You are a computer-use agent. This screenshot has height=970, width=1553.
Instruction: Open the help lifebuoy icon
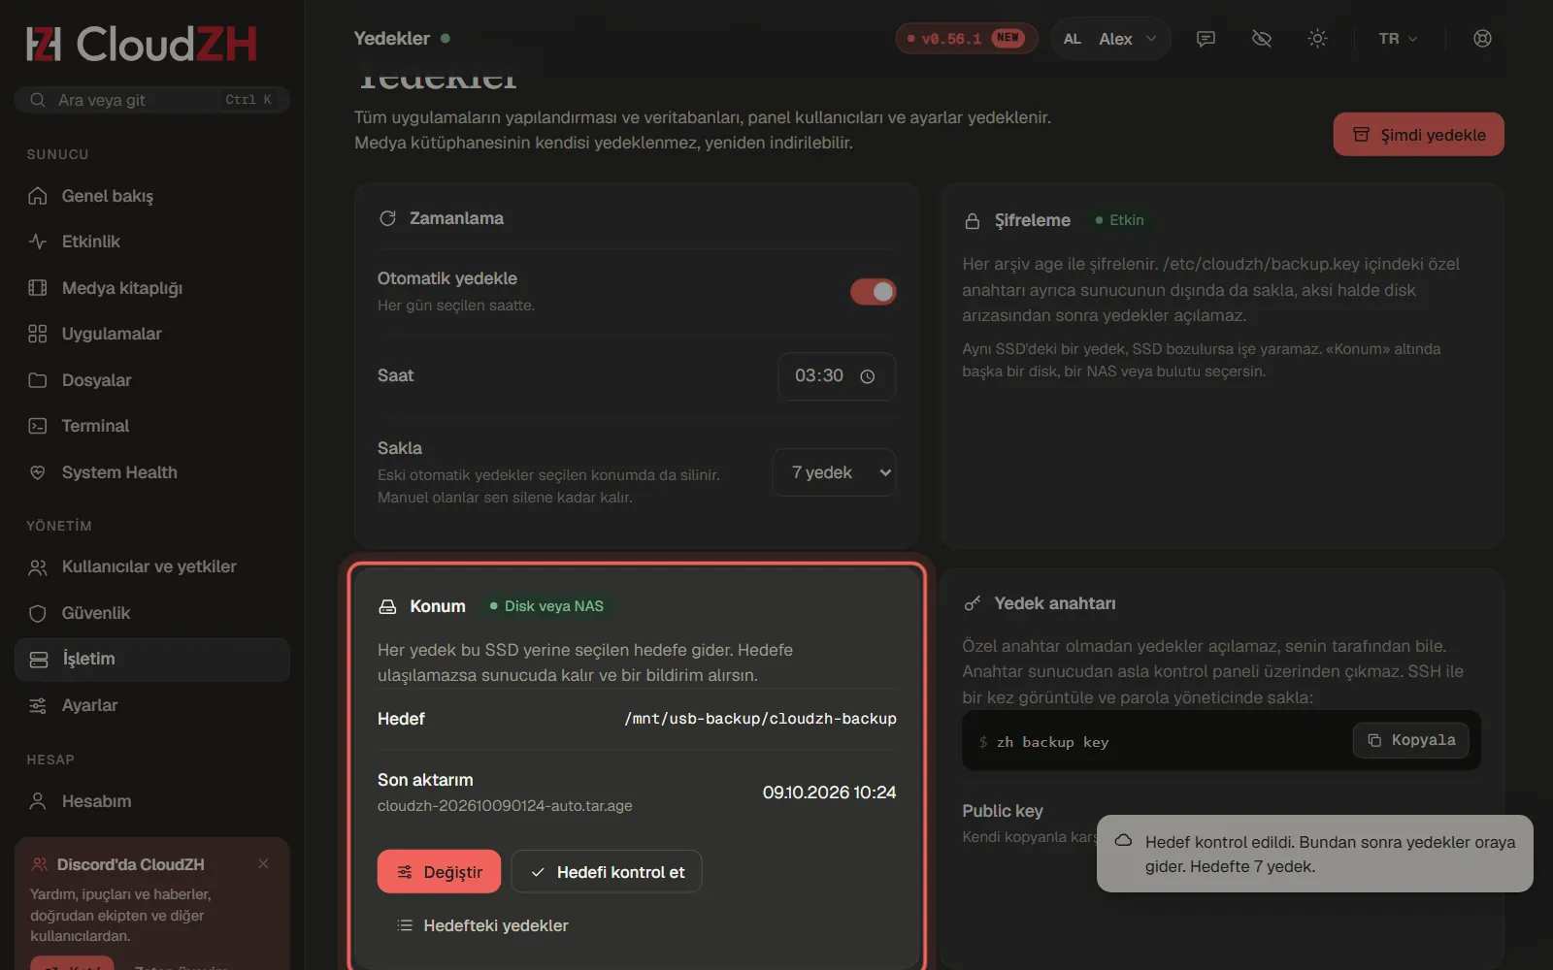point(1482,39)
